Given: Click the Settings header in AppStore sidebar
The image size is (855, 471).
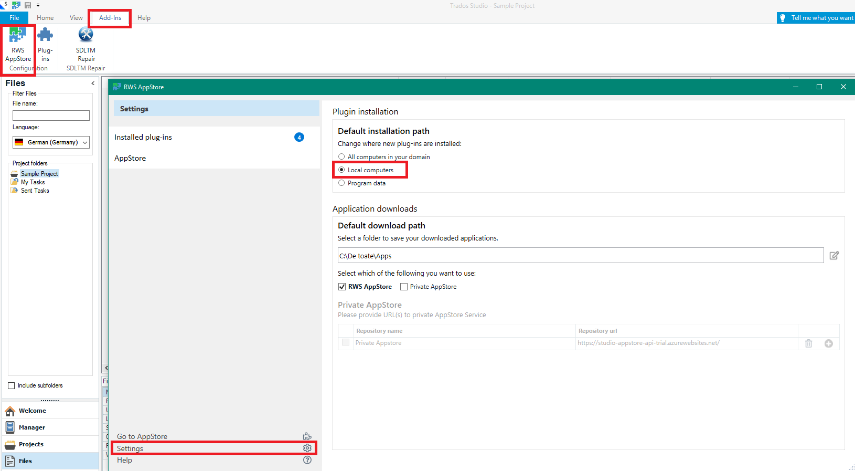Looking at the screenshot, I should pyautogui.click(x=217, y=109).
